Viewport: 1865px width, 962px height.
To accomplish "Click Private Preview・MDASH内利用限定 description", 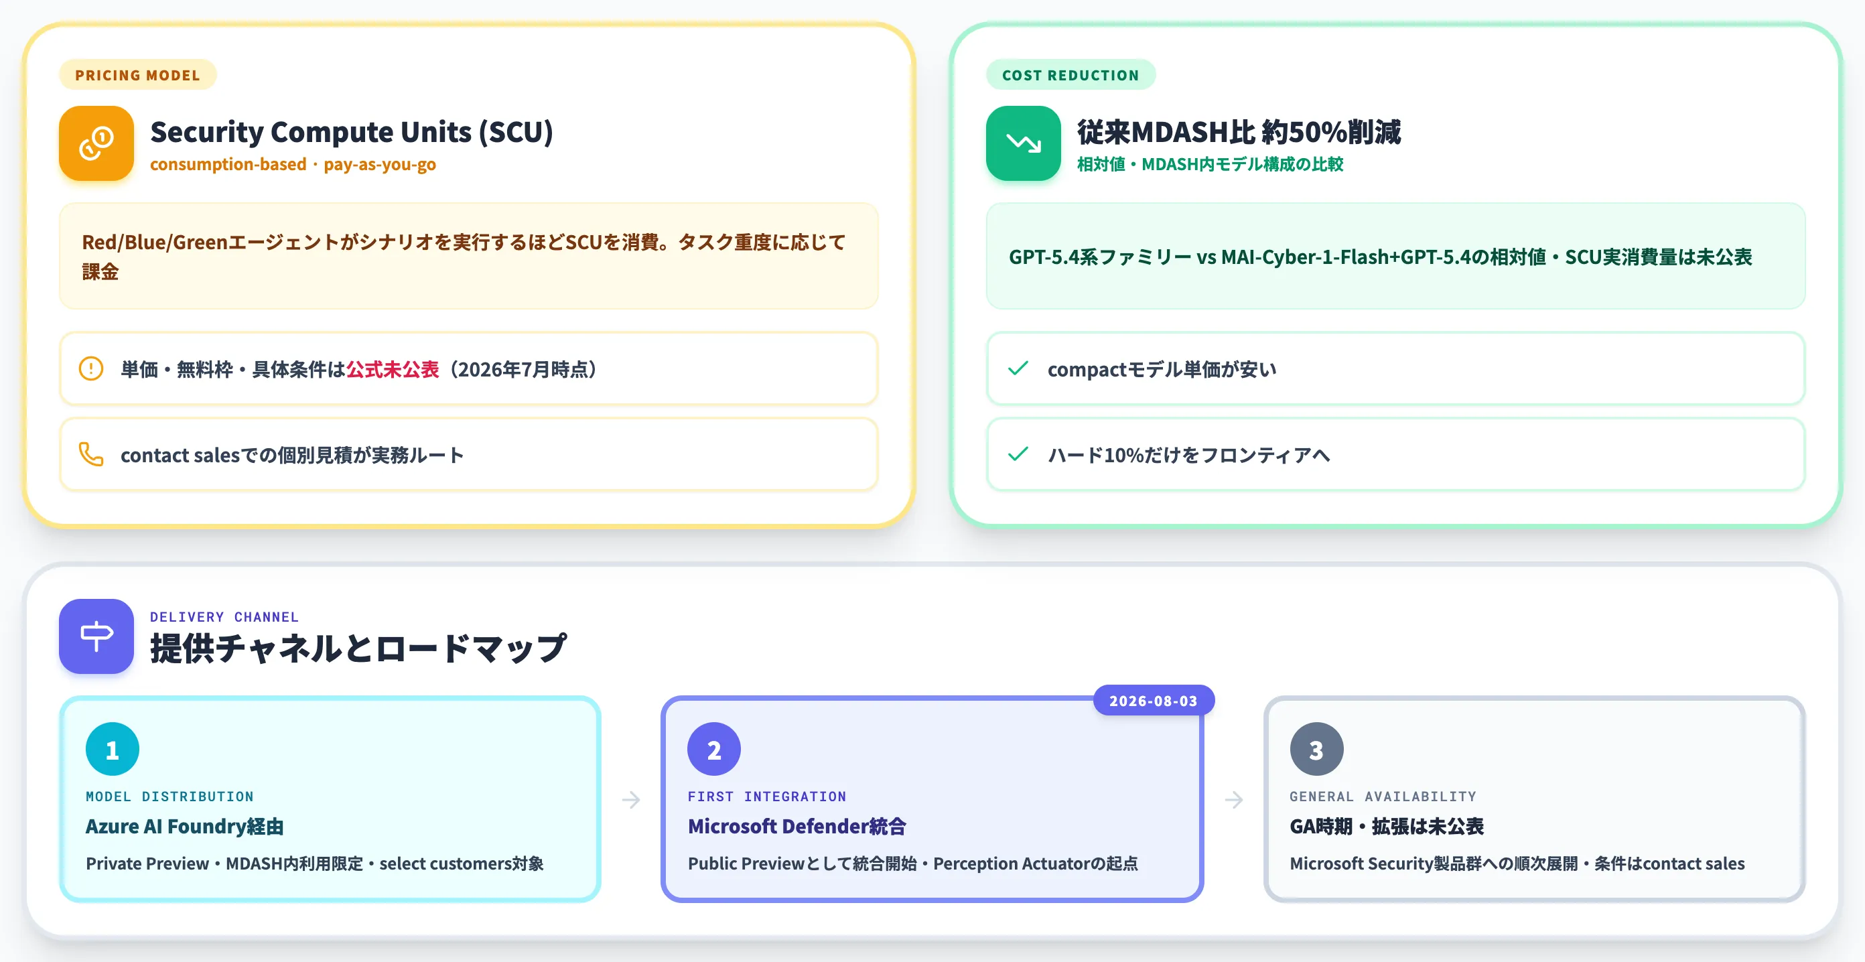I will pos(314,864).
